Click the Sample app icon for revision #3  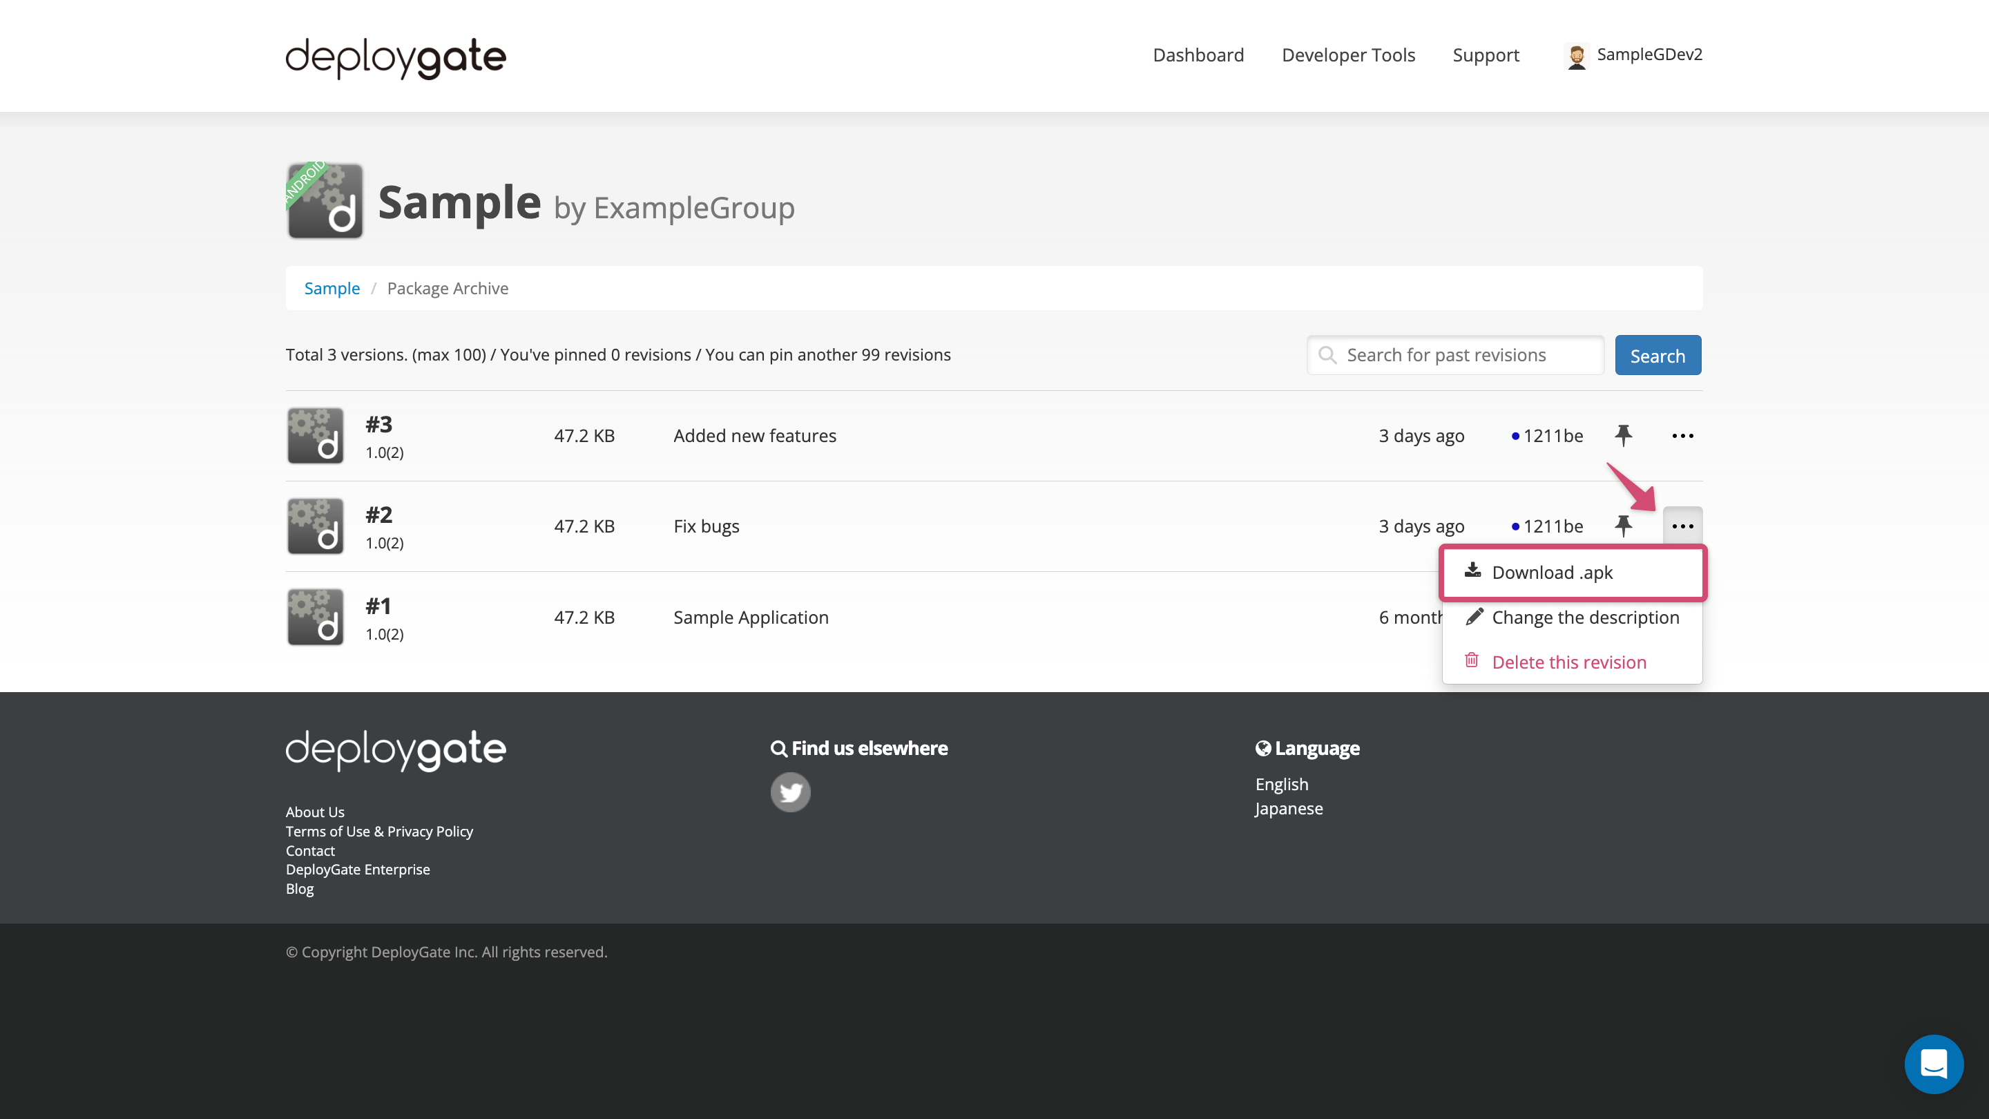[315, 434]
